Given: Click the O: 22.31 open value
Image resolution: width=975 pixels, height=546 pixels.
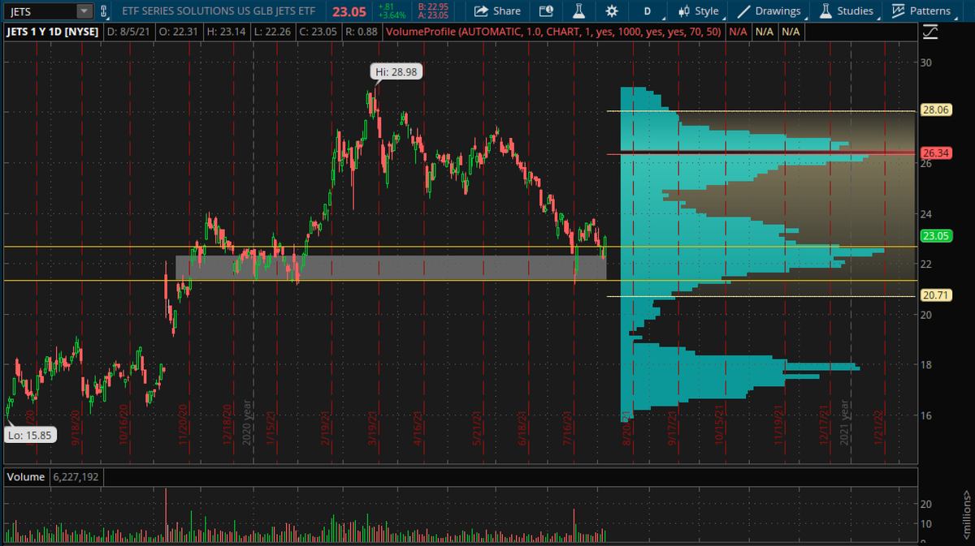Looking at the screenshot, I should tap(180, 32).
